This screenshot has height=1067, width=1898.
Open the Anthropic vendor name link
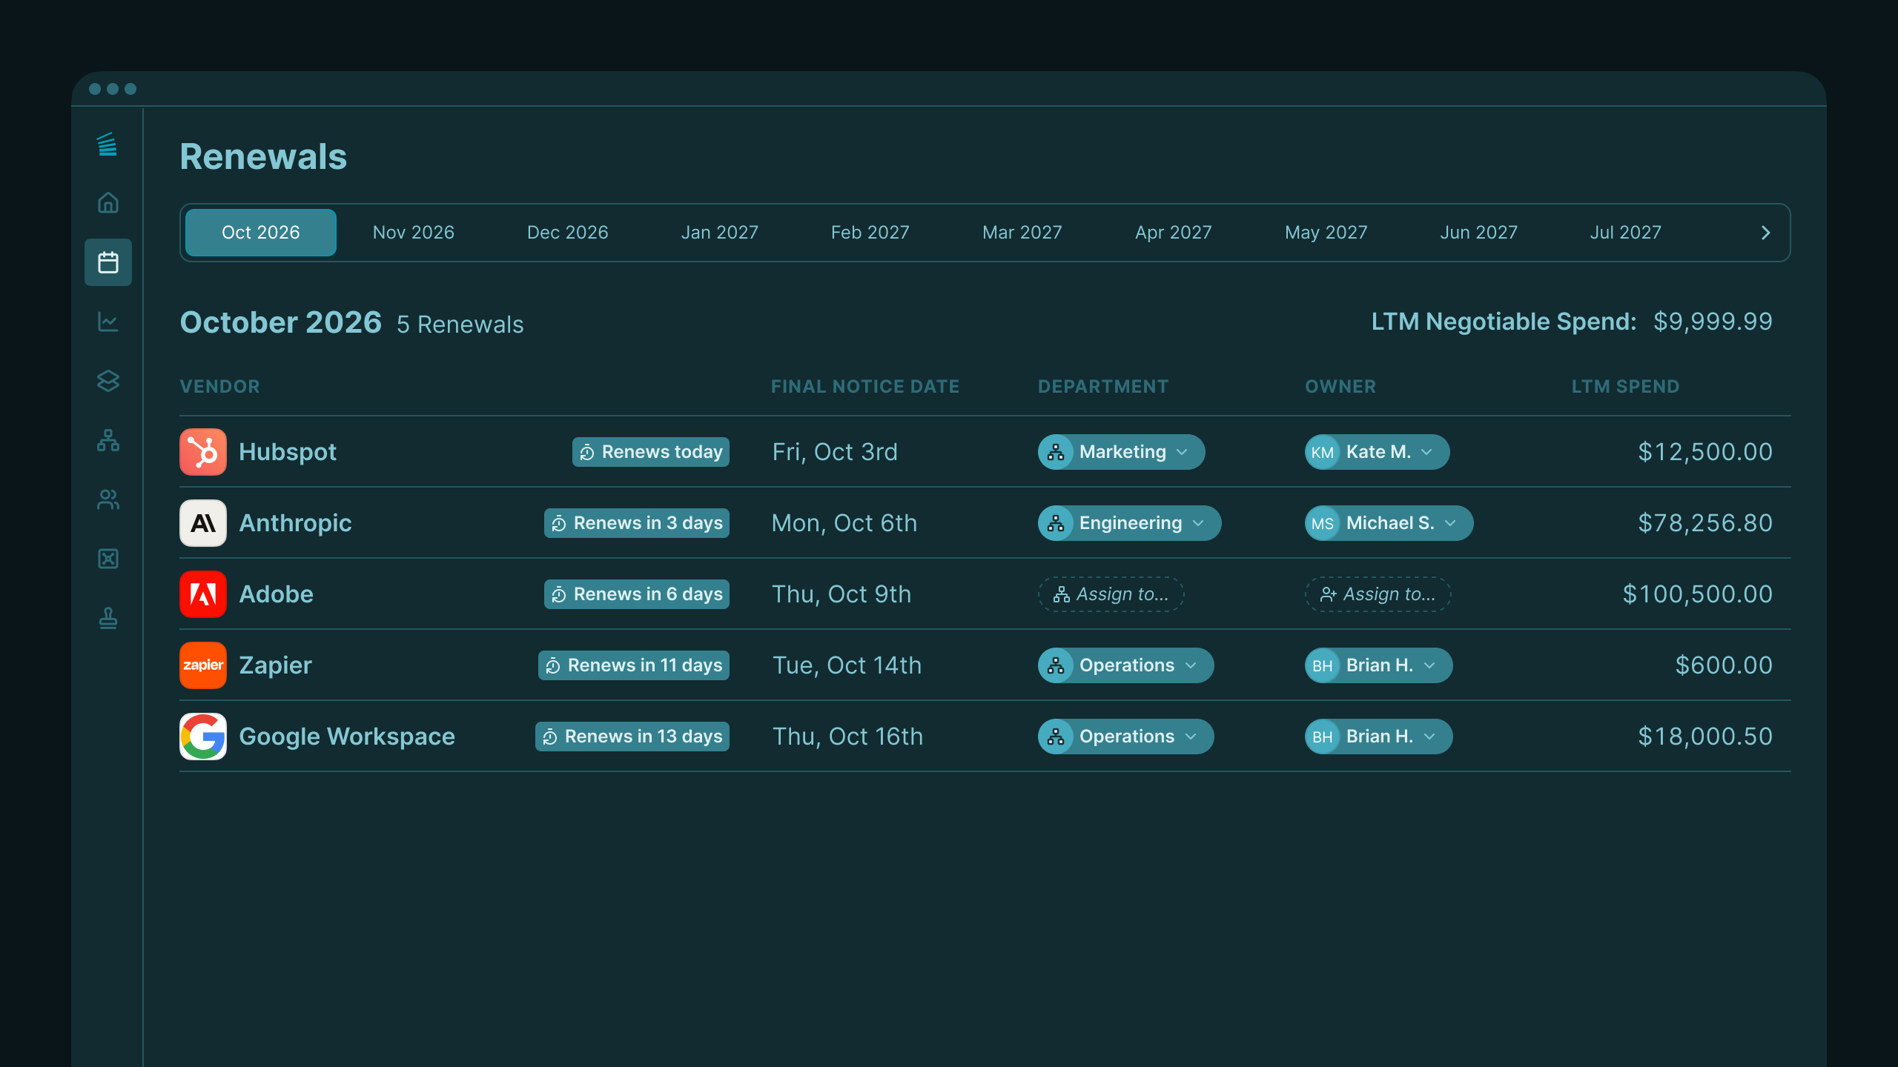(295, 523)
